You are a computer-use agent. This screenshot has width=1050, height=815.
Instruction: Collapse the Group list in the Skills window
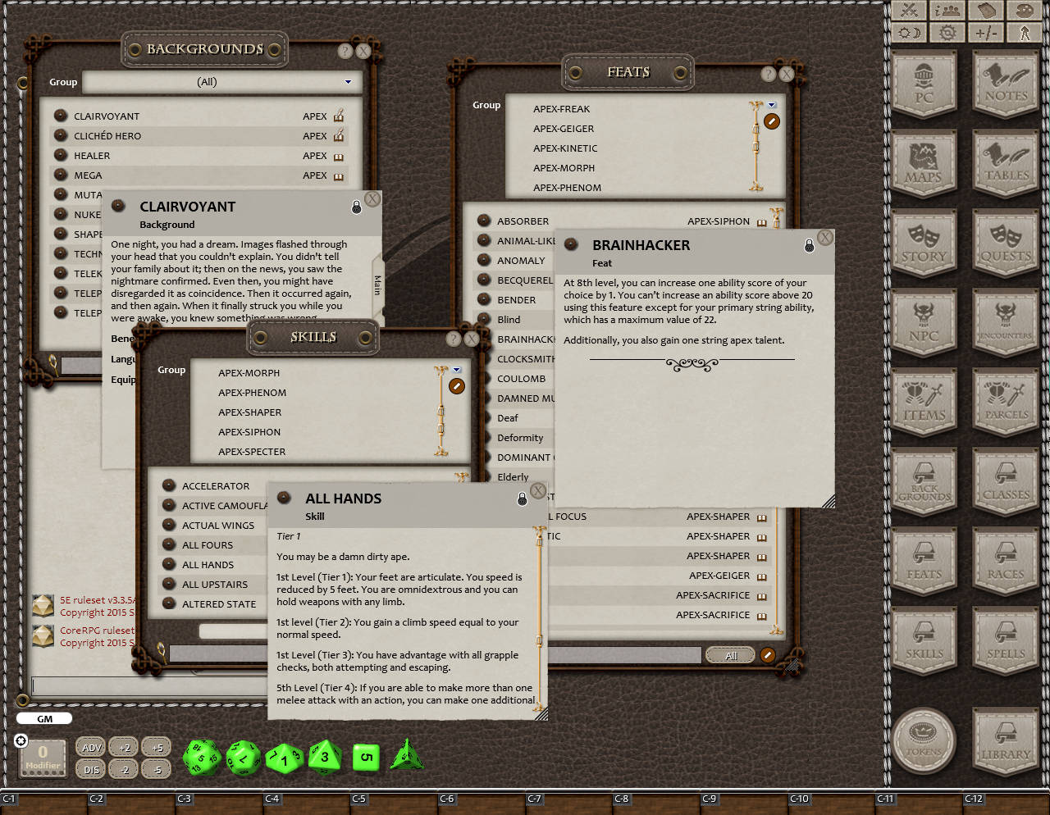coord(456,371)
